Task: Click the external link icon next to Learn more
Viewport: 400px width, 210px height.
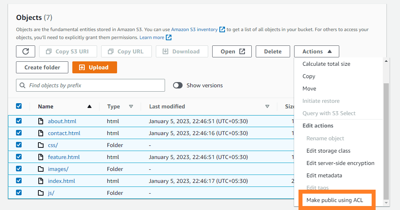Action: [x=169, y=37]
